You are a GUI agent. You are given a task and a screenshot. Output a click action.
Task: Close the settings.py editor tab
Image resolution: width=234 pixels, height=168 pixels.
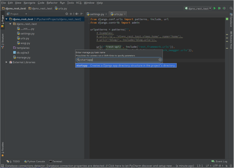106,14
